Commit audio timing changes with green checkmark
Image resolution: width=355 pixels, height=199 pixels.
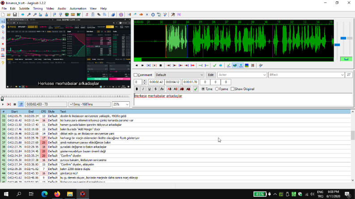pos(214,66)
